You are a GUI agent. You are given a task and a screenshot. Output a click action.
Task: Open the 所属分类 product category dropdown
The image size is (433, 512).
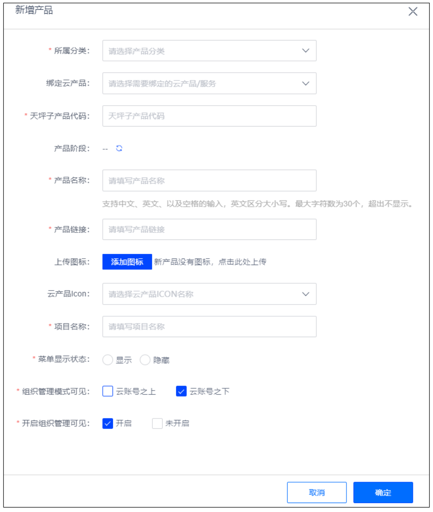point(209,51)
